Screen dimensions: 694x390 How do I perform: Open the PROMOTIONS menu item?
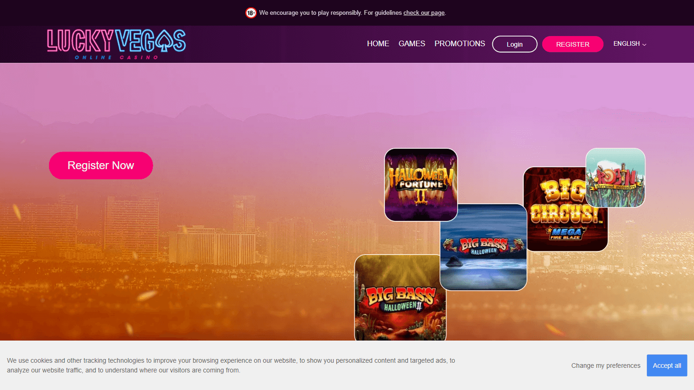[460, 43]
